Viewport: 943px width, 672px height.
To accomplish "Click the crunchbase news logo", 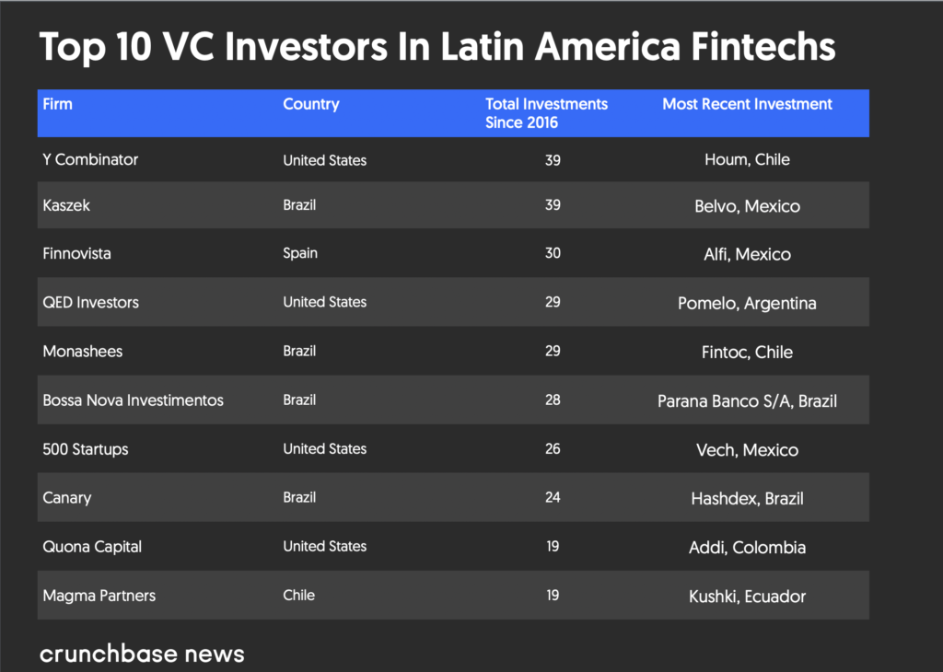I will tap(142, 655).
